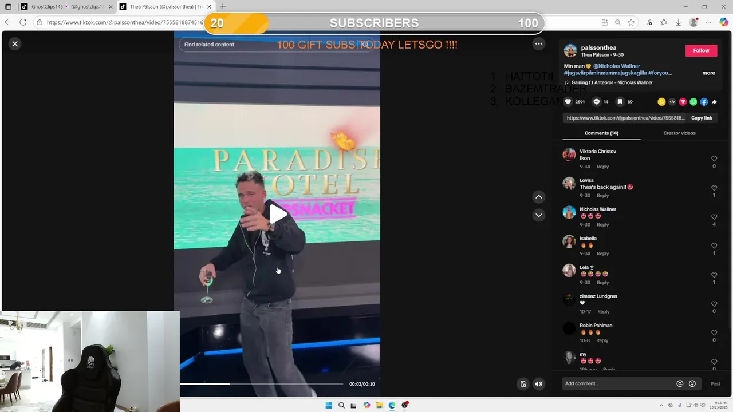Get embed code with embed icon
733x412 pixels.
672,102
